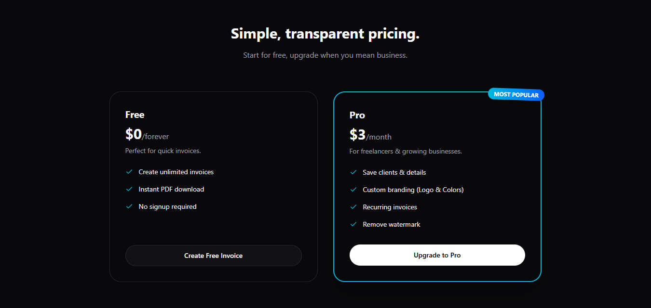This screenshot has height=308, width=651.
Task: Select the MOST POPULAR badge
Action: click(x=515, y=94)
